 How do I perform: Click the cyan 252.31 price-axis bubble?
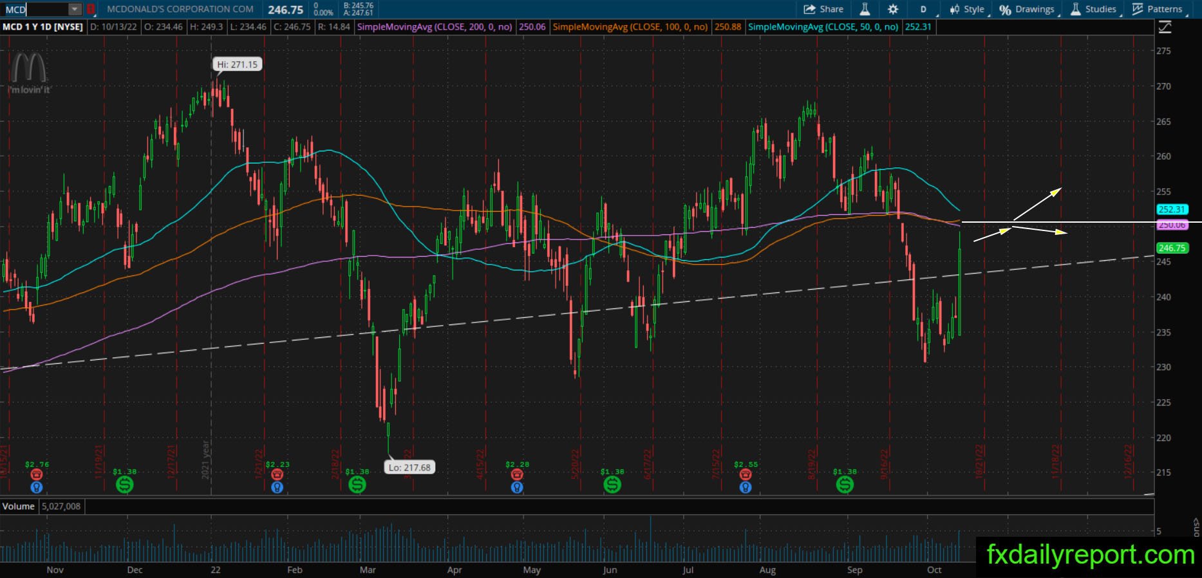[x=1172, y=209]
